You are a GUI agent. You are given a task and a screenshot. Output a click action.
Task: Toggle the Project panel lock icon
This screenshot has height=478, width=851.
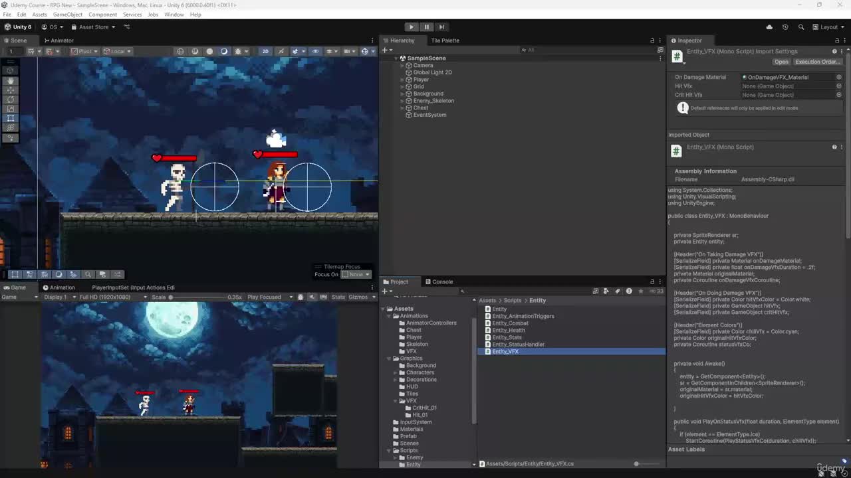652,281
